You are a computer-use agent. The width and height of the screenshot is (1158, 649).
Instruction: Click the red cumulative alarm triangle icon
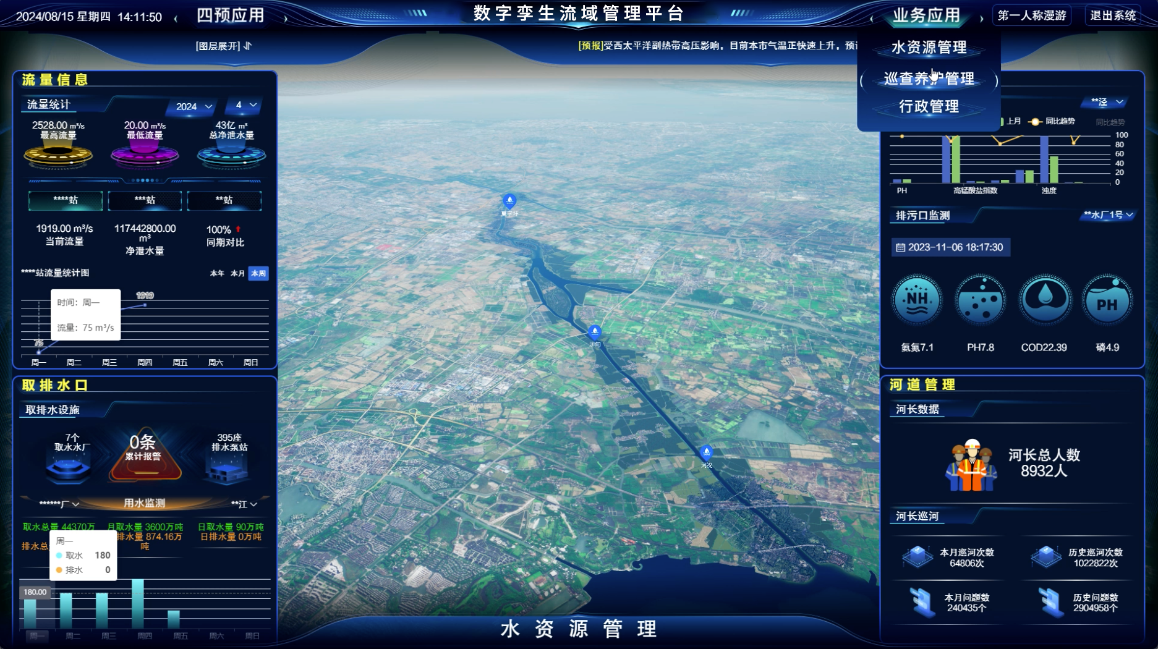coord(145,456)
